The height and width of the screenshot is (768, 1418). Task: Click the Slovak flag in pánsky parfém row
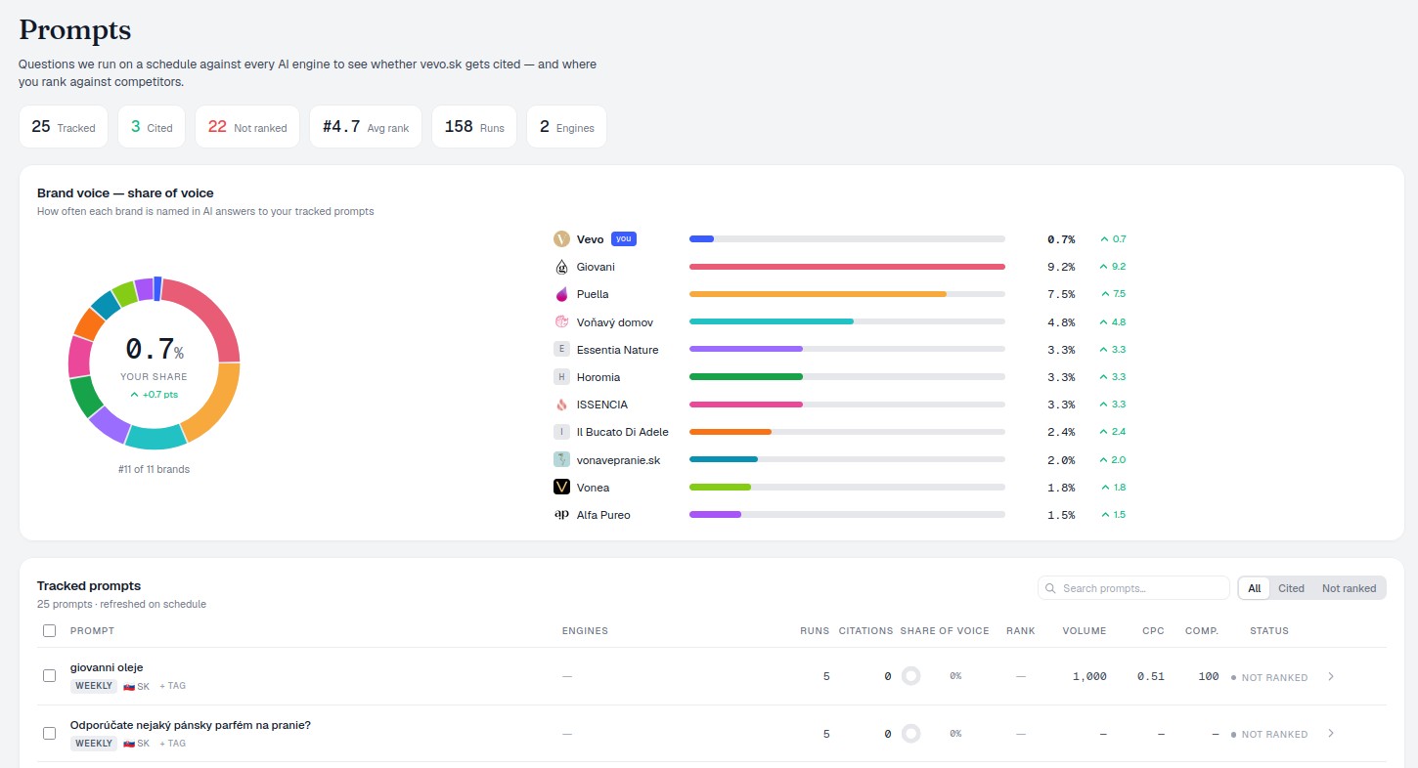click(128, 745)
